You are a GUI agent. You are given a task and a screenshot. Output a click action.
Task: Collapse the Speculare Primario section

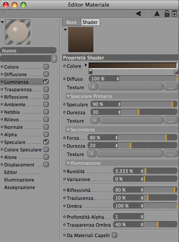[68, 96]
